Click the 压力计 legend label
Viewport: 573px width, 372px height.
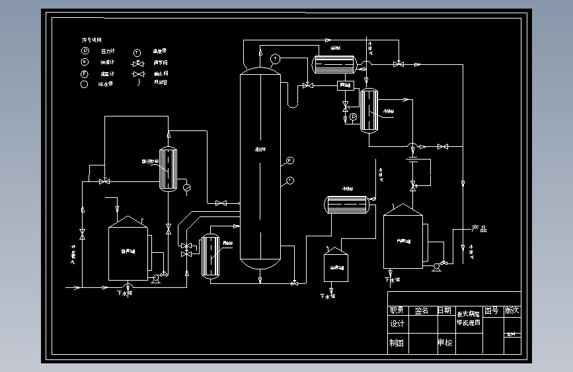(x=108, y=51)
